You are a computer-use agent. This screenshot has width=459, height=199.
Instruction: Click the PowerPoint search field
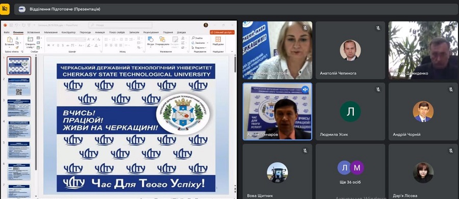click(120, 25)
